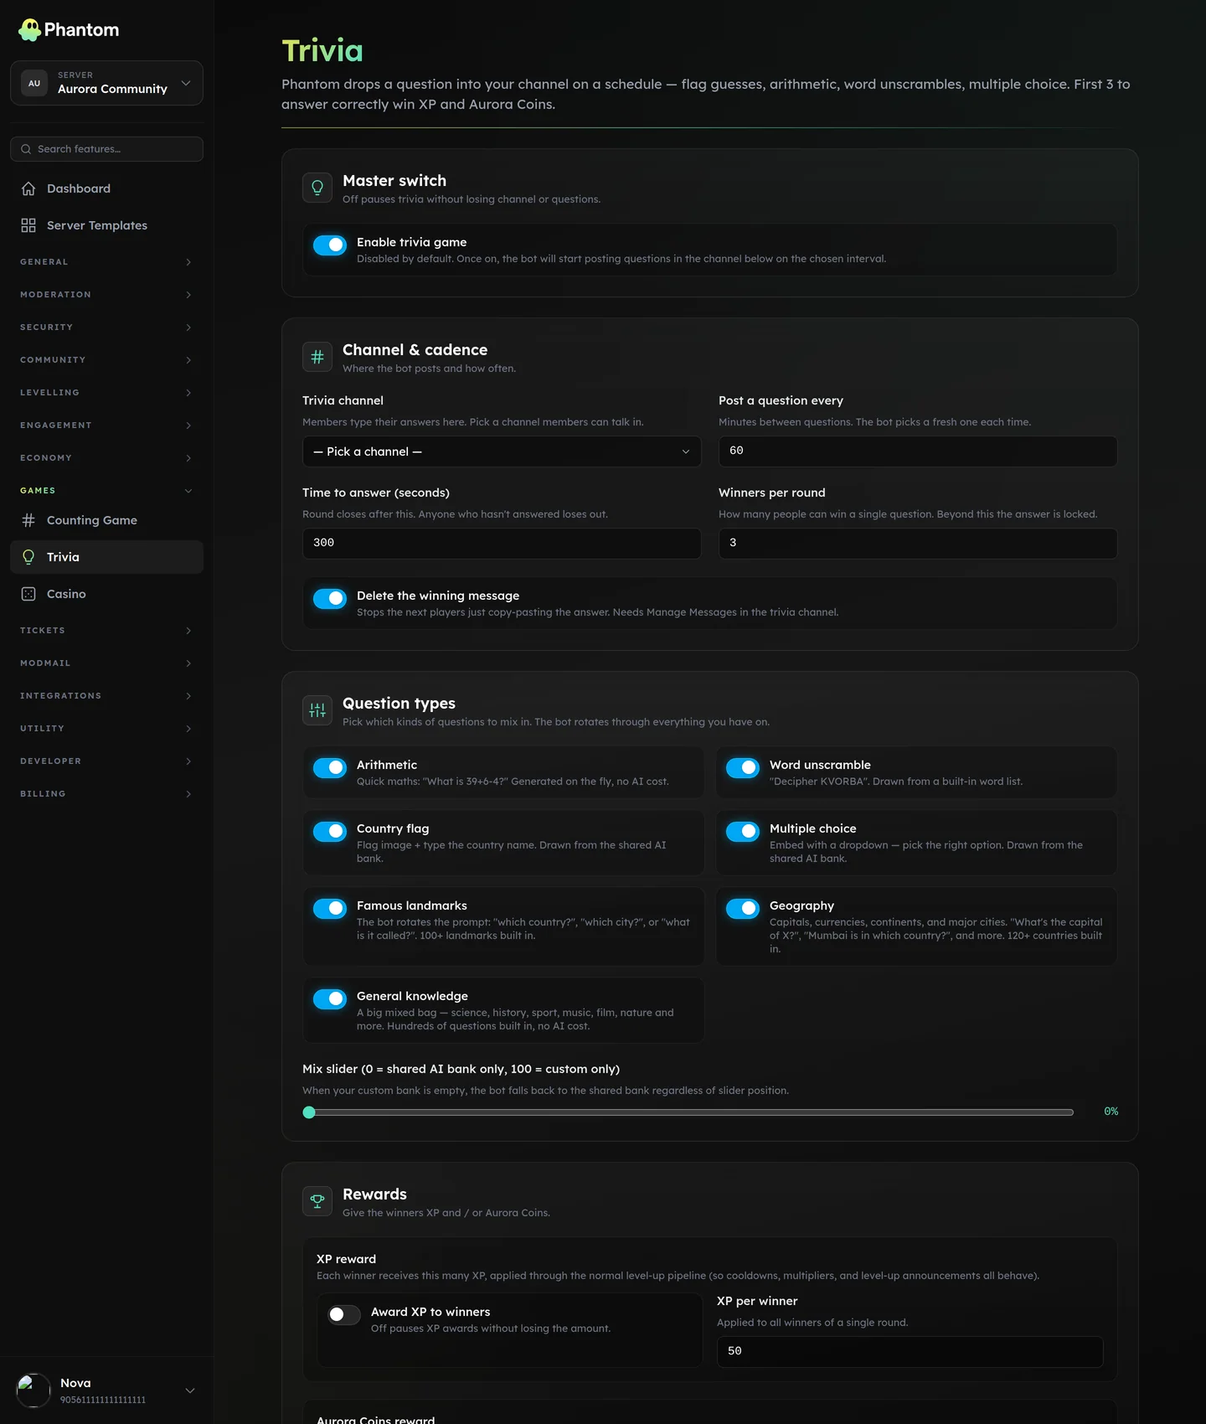
Task: Click the Casino dice icon
Action: pyautogui.click(x=28, y=594)
